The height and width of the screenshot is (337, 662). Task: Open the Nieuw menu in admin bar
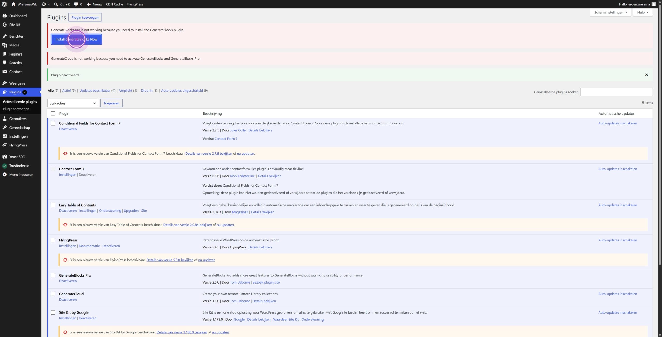94,4
